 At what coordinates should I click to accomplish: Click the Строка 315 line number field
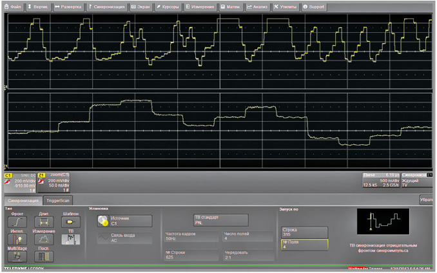[x=304, y=232]
